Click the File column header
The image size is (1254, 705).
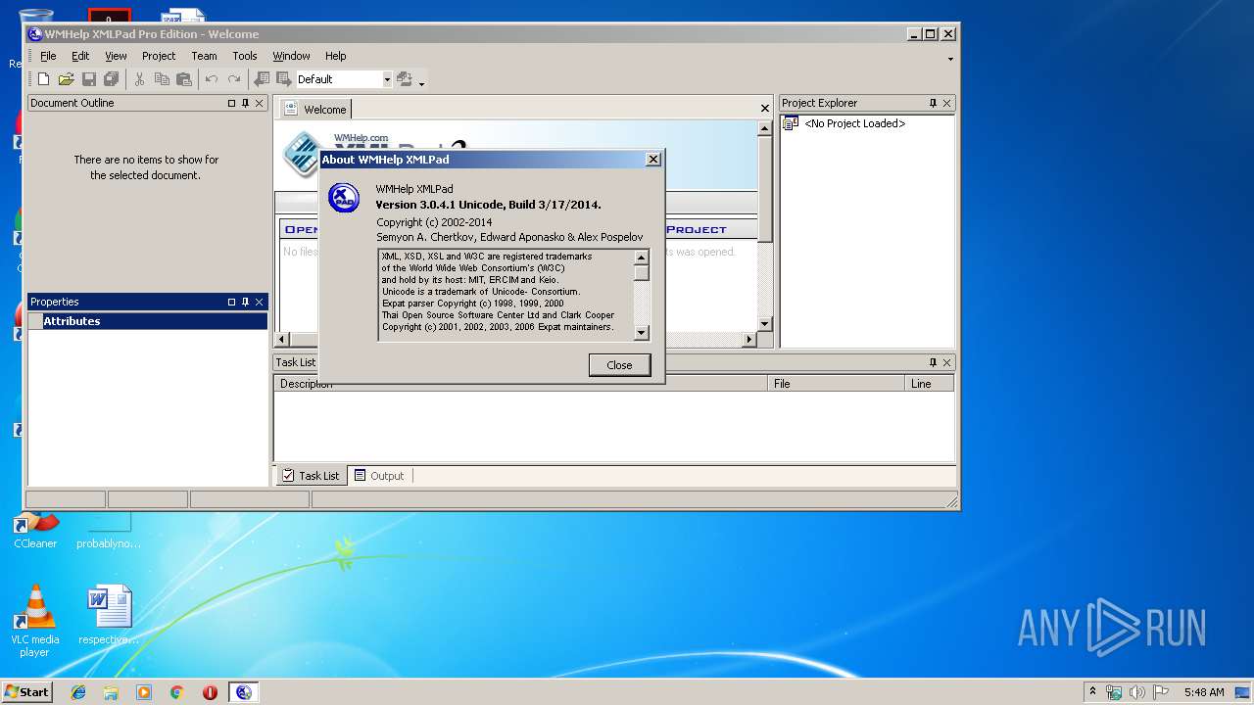(x=837, y=384)
